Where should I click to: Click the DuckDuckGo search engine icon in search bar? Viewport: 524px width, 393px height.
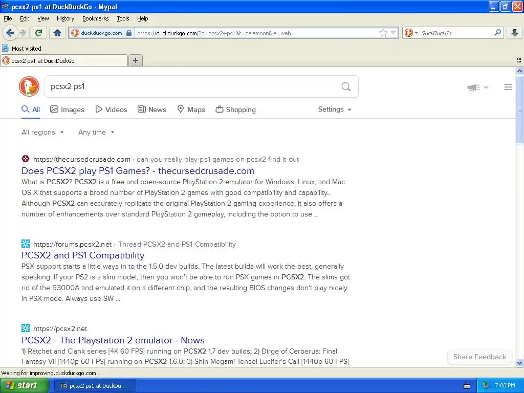pyautogui.click(x=408, y=33)
